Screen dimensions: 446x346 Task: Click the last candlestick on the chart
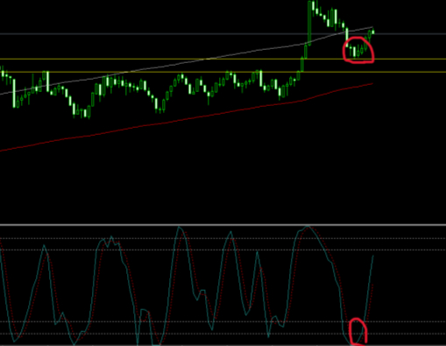tap(373, 32)
